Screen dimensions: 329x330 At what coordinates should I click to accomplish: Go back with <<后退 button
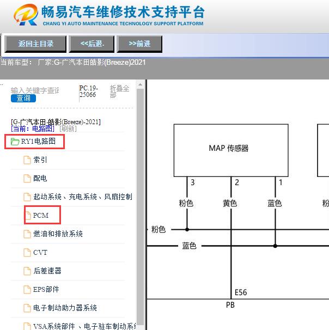pyautogui.click(x=92, y=44)
